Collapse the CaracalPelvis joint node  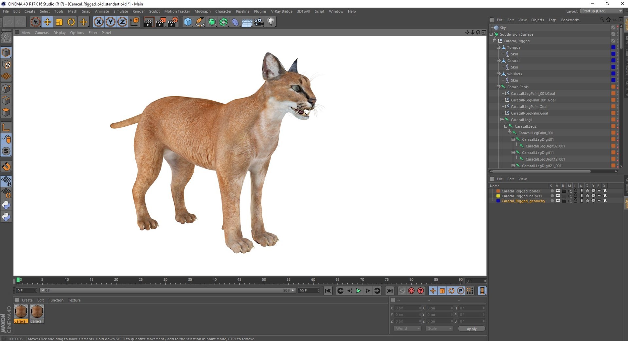tap(498, 87)
